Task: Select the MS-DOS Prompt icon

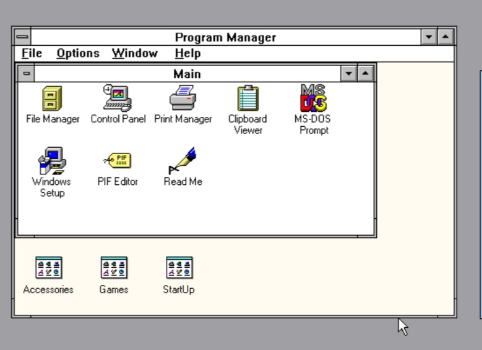Action: [313, 98]
